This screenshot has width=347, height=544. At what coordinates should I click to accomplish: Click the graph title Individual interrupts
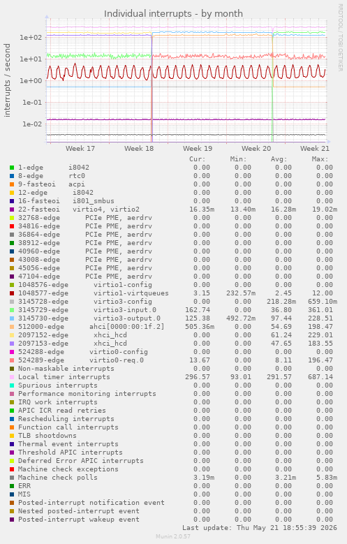[173, 14]
